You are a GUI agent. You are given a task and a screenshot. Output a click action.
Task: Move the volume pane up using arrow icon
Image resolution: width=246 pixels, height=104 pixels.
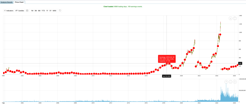click(x=226, y=82)
